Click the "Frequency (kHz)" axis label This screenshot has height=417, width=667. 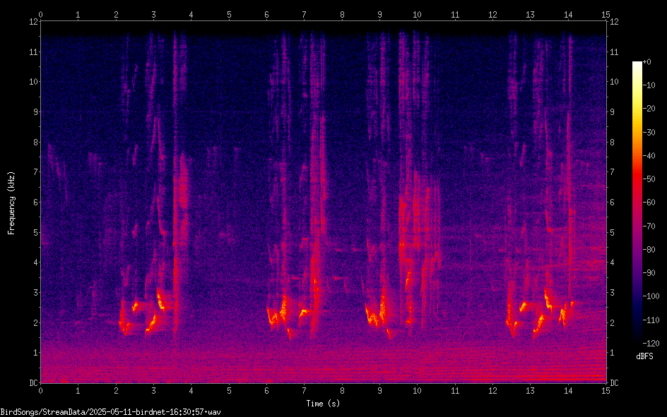(11, 203)
